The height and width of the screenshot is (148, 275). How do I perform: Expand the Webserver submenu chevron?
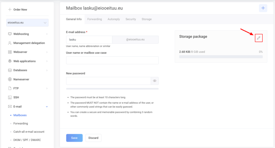click(x=47, y=52)
